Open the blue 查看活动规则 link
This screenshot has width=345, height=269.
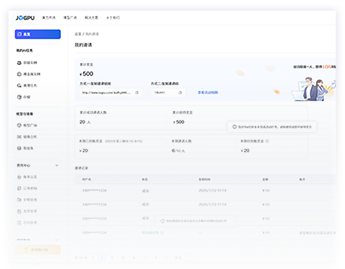click(x=208, y=92)
